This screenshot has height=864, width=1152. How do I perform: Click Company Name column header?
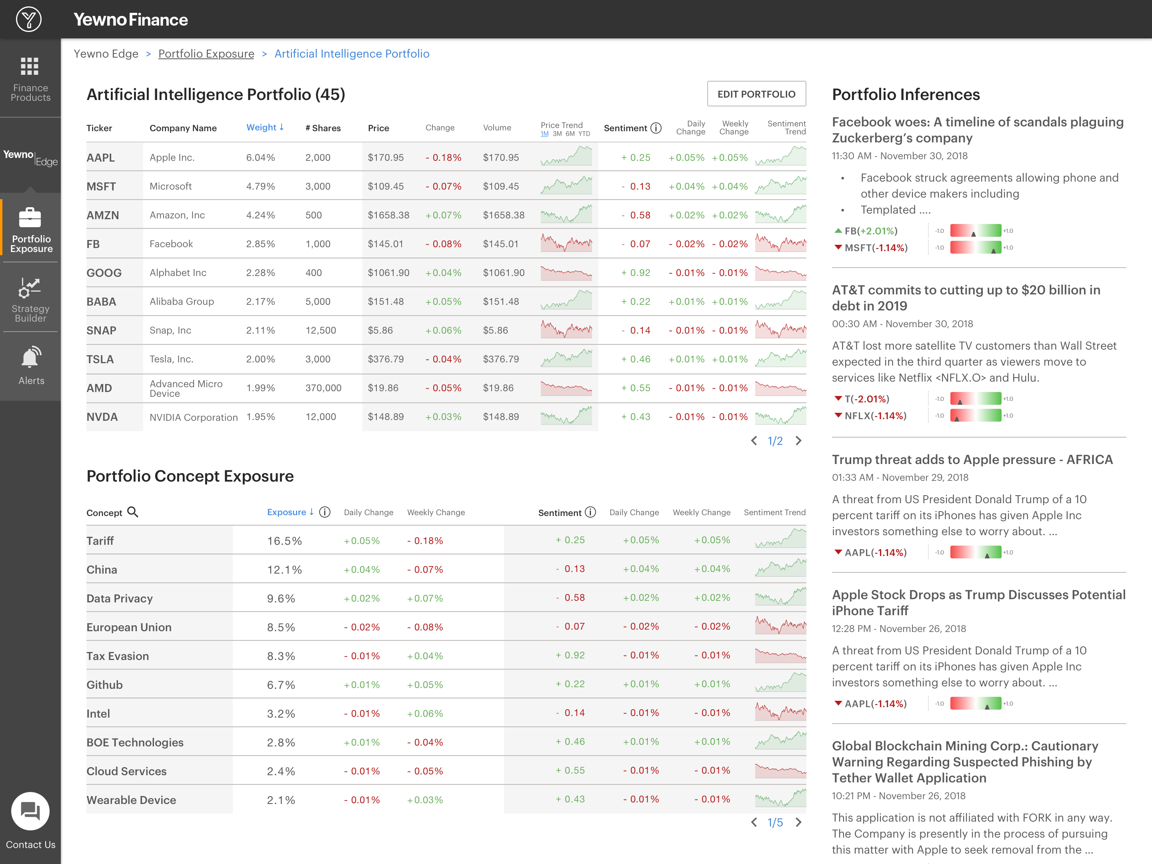point(183,128)
